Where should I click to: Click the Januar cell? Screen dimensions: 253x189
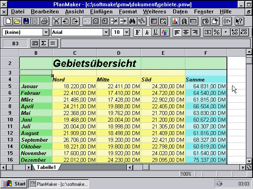tap(36, 86)
